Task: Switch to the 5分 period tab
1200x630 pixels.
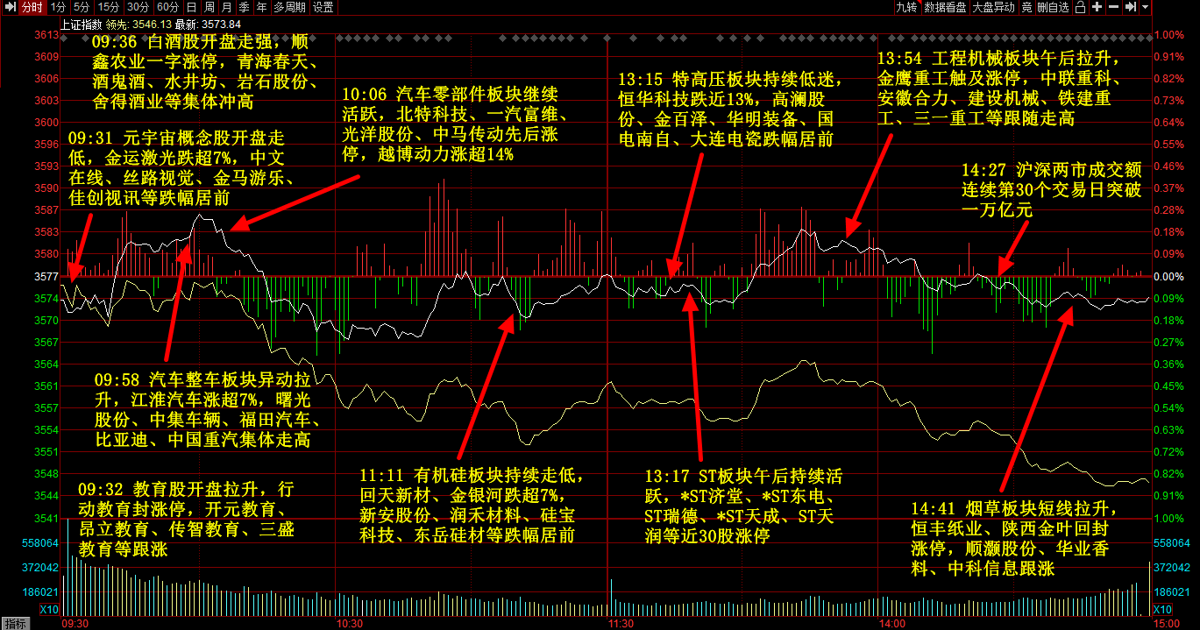Action: click(82, 7)
